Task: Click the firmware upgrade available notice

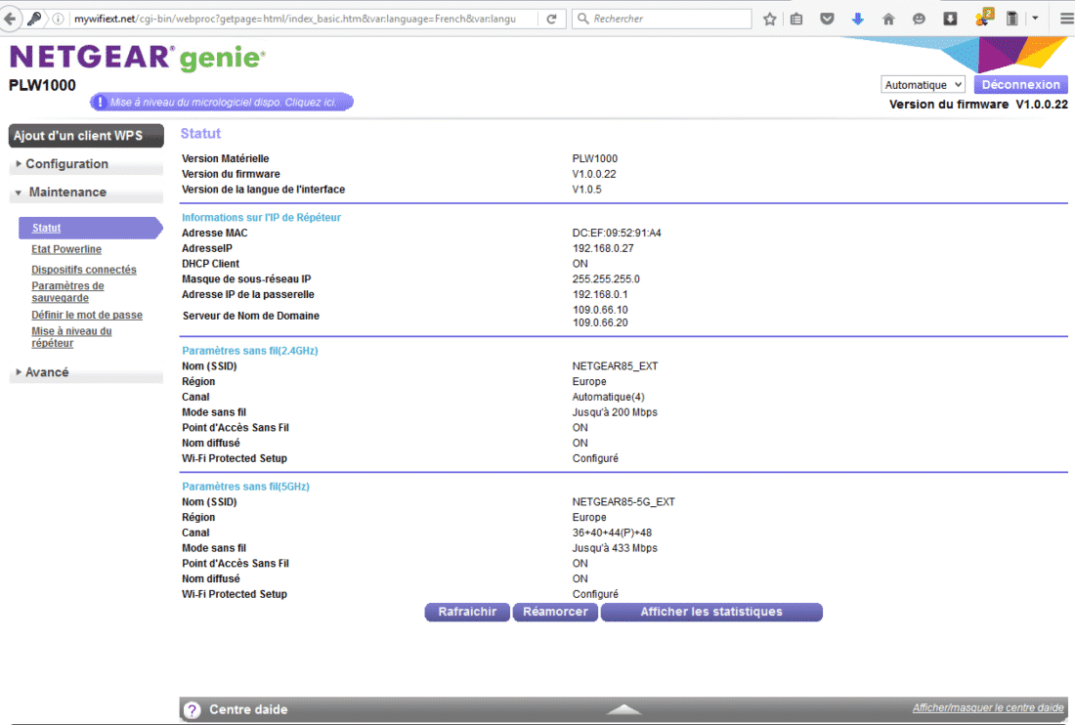Action: click(x=222, y=102)
